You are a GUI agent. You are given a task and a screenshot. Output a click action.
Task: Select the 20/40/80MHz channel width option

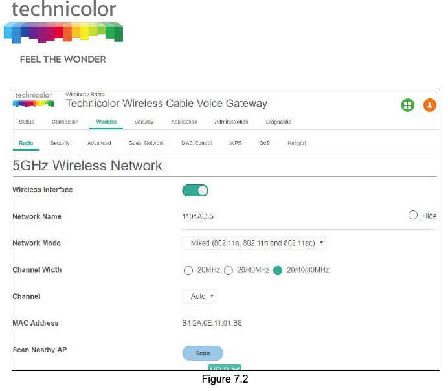tap(278, 270)
